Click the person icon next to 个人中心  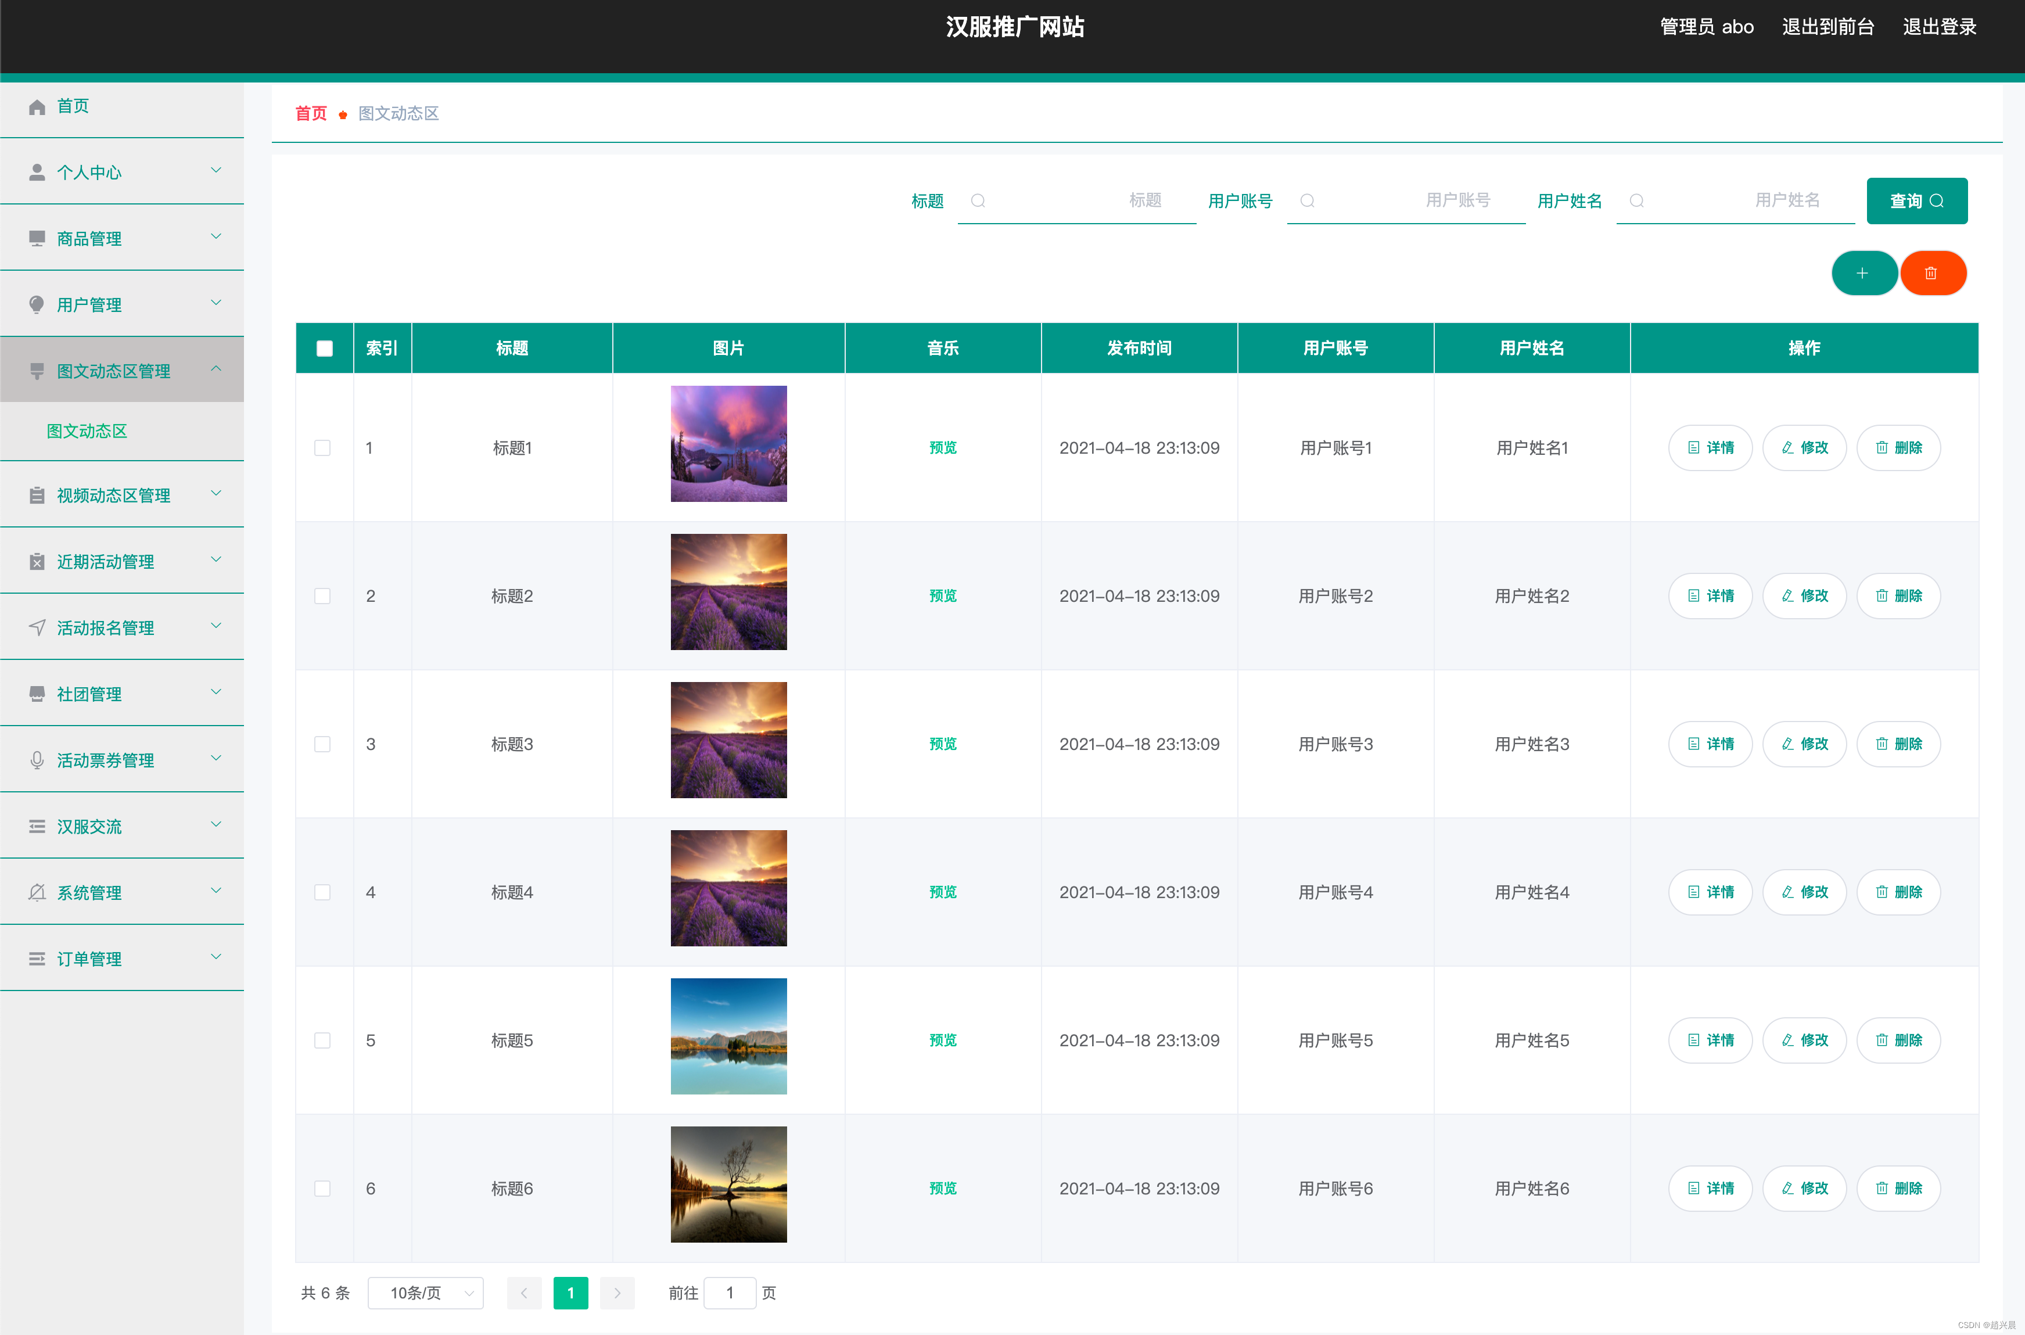pos(37,173)
